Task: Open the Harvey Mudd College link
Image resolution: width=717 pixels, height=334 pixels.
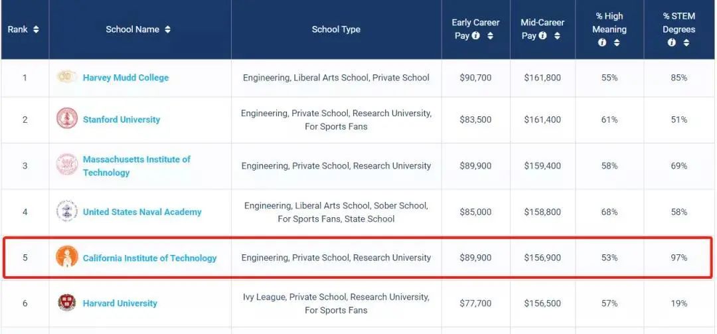Action: coord(125,78)
